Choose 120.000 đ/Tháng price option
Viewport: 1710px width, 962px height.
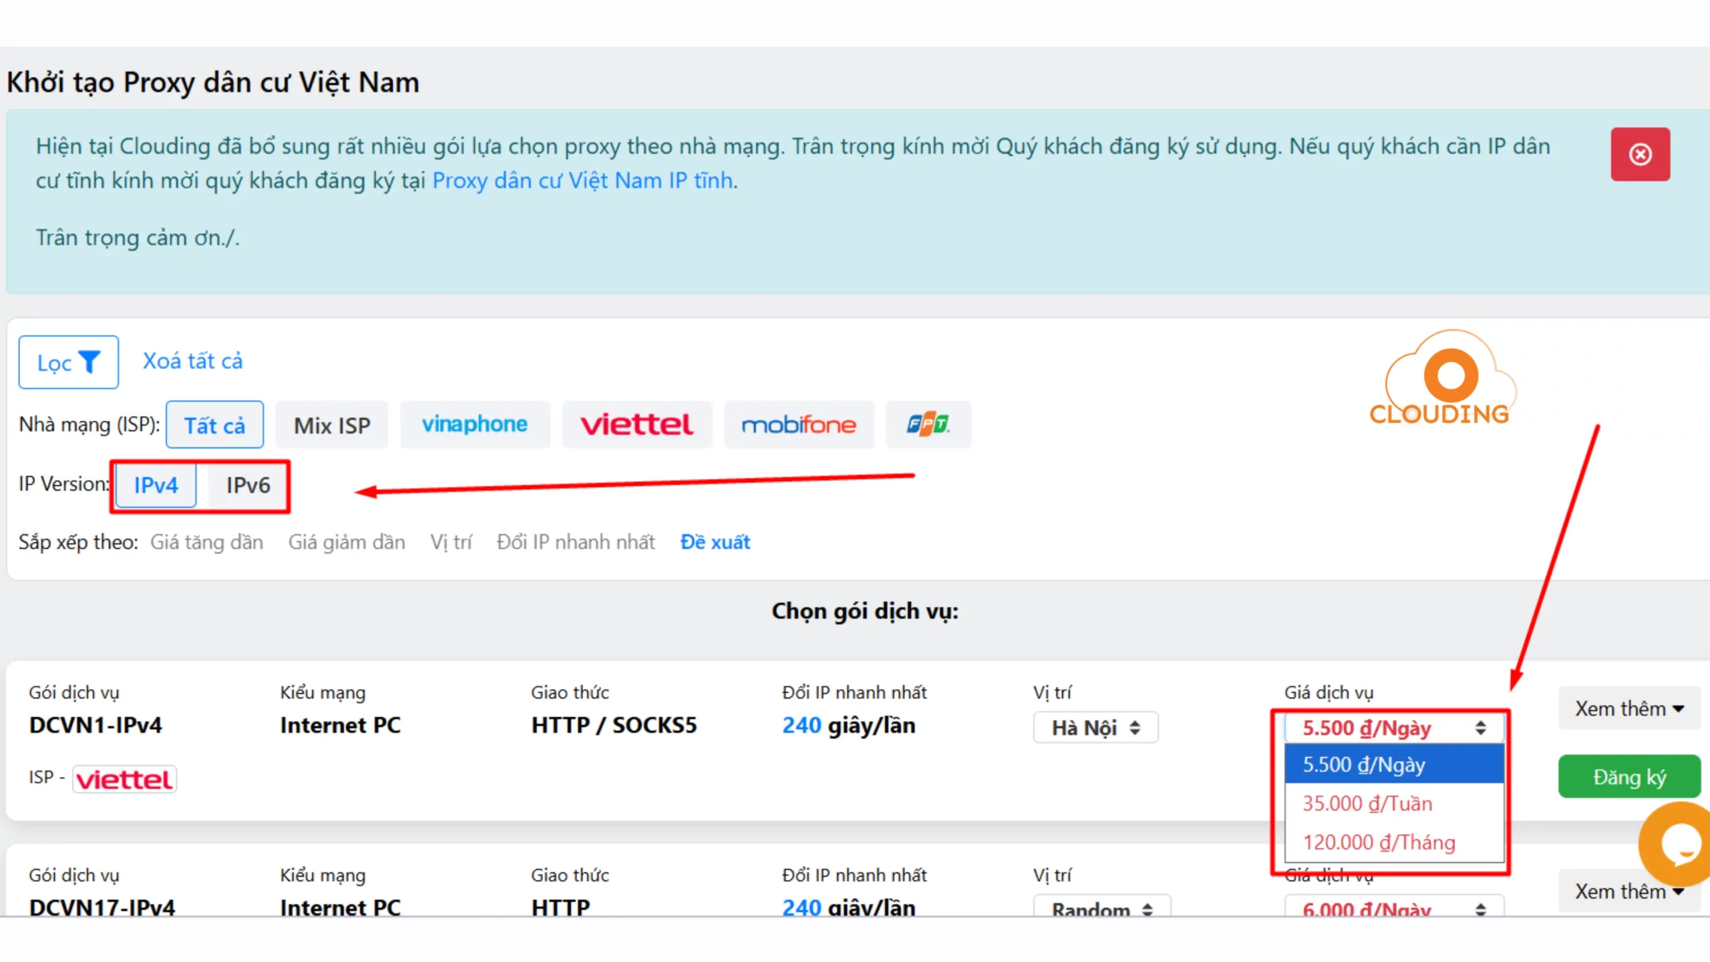pyautogui.click(x=1379, y=842)
